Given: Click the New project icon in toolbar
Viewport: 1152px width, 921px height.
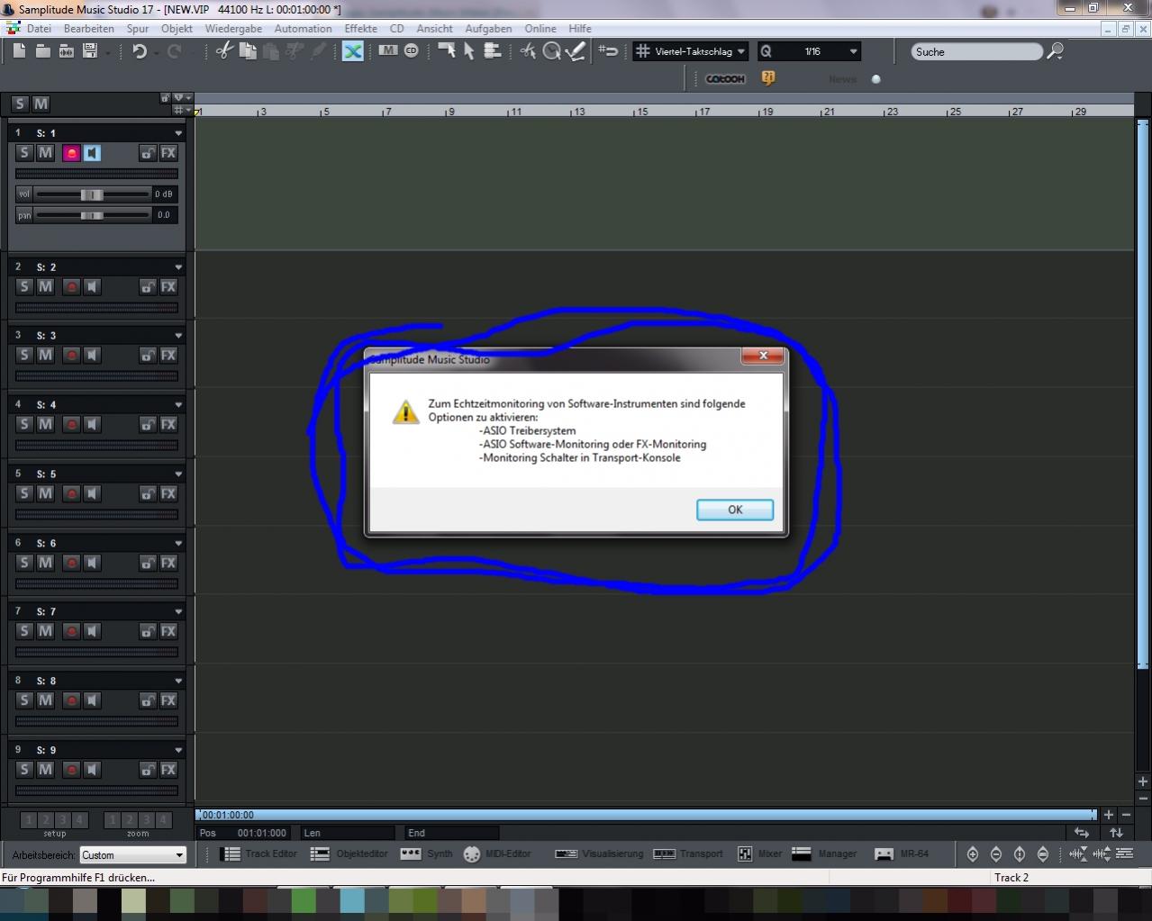Looking at the screenshot, I should coord(19,51).
